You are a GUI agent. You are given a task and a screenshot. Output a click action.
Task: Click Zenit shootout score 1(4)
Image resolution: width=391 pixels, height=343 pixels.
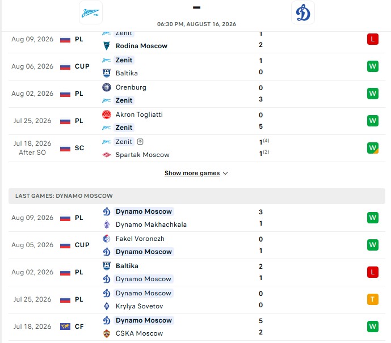(x=264, y=142)
